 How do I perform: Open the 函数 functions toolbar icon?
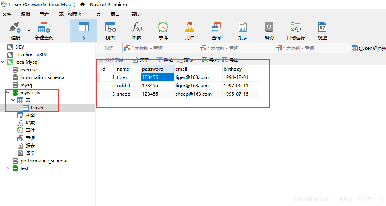pyautogui.click(x=137, y=31)
